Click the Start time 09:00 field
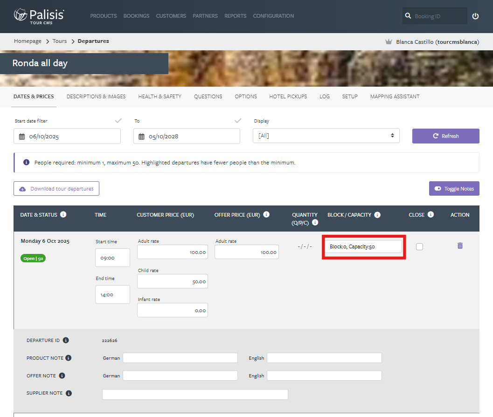Viewport: 493px width, 417px height. pos(112,258)
